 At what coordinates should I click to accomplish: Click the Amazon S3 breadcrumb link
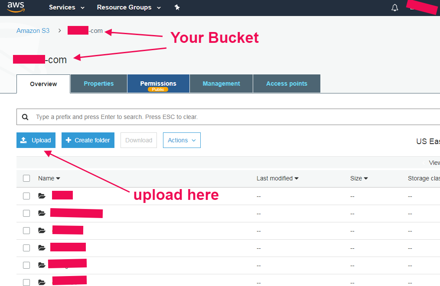click(x=33, y=31)
